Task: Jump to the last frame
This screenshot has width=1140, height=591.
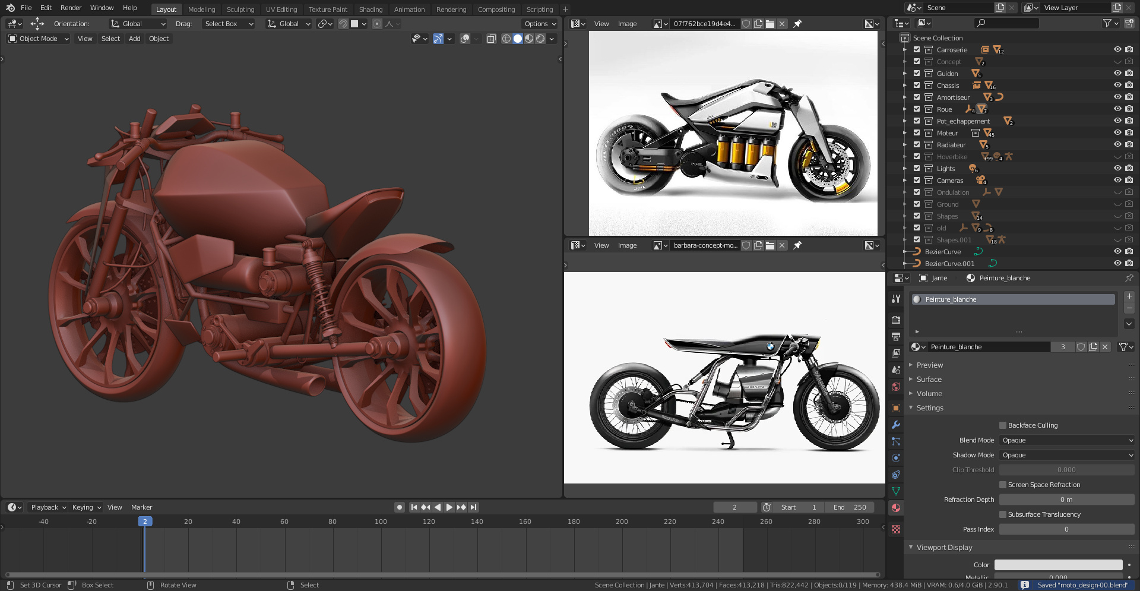Action: 473,507
